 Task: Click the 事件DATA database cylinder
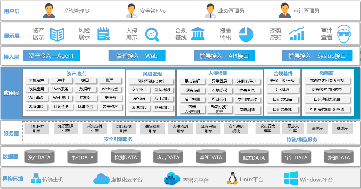(x=82, y=157)
